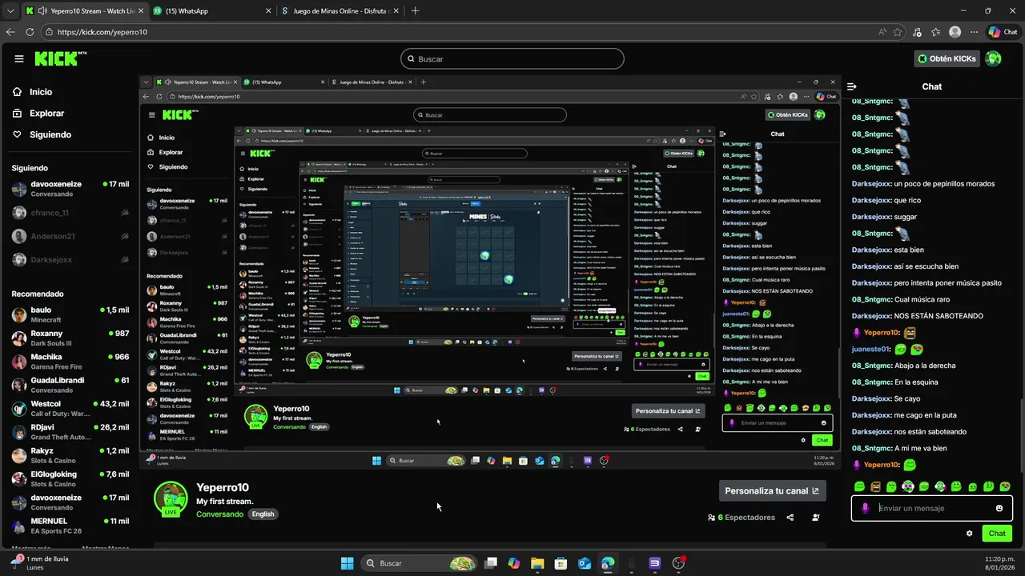This screenshot has width=1025, height=576.
Task: Open File Explorer from taskbar
Action: (x=537, y=563)
